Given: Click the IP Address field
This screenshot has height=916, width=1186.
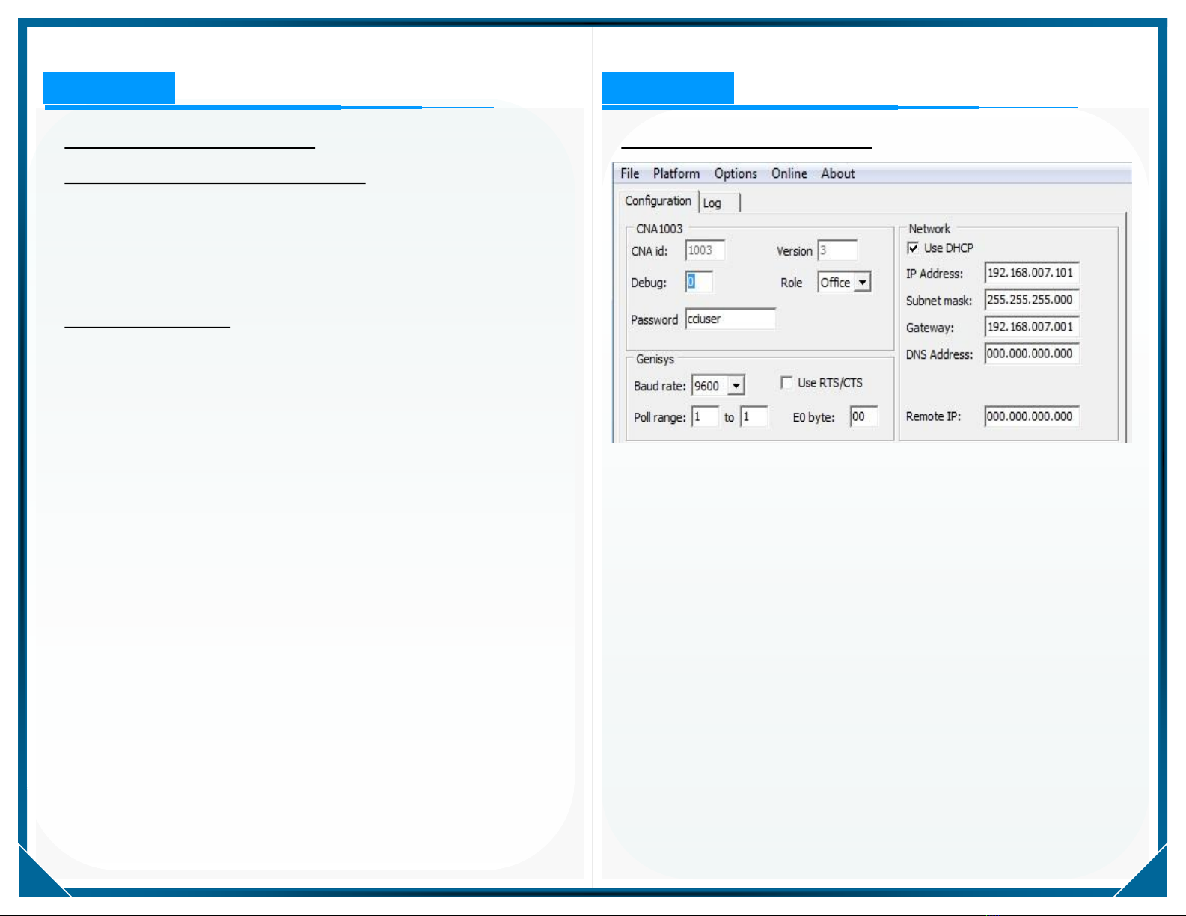Looking at the screenshot, I should 1032,273.
